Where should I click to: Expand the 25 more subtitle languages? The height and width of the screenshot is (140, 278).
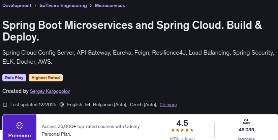click(x=168, y=105)
